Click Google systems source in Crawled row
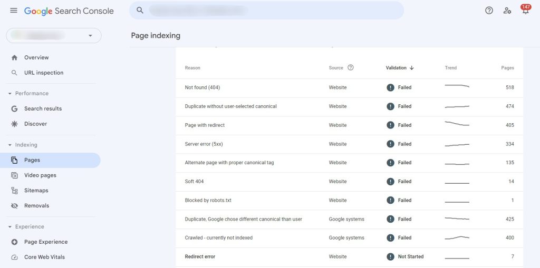This screenshot has height=268, width=540. tap(346, 238)
